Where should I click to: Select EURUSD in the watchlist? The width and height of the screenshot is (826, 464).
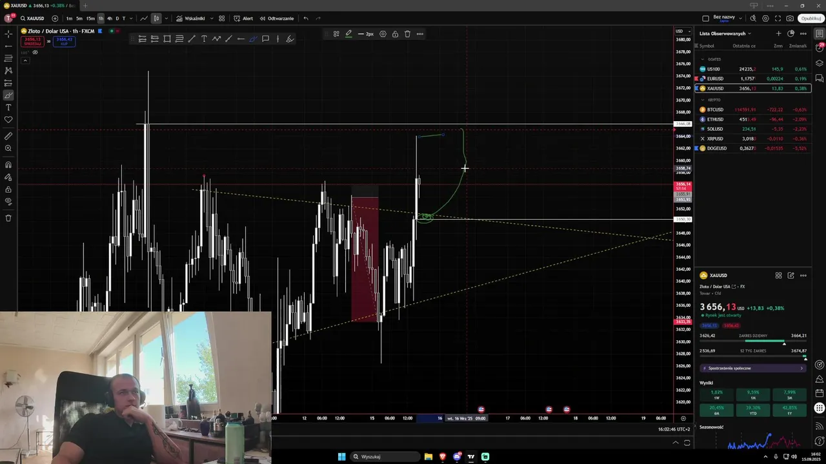coord(752,79)
